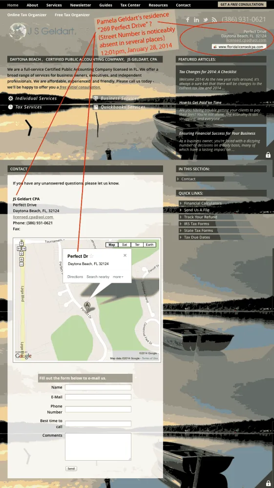Image resolution: width=274 pixels, height=488 pixels.
Task: Open the RSS feed icon
Action: [214, 20]
